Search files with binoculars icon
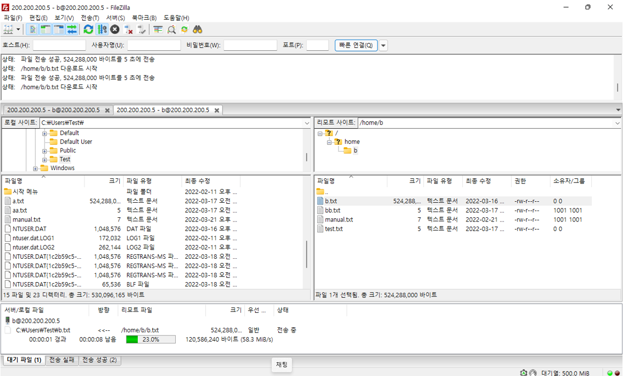 click(197, 30)
